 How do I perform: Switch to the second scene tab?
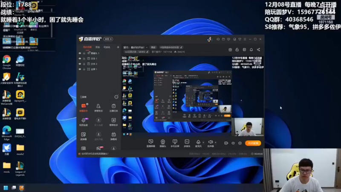point(98,47)
